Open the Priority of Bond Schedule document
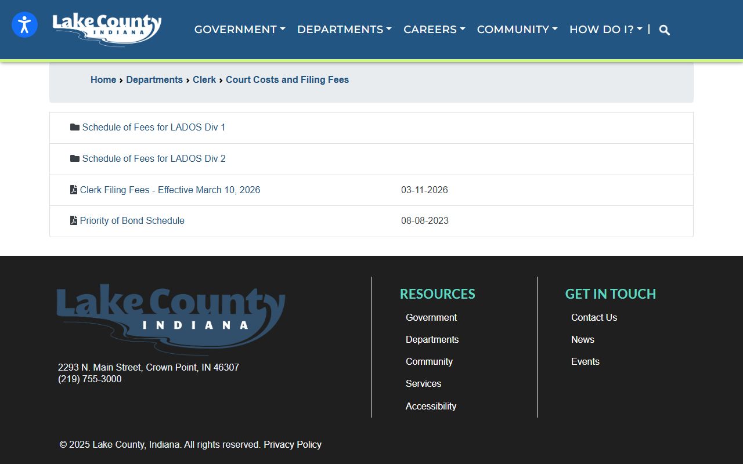The width and height of the screenshot is (743, 464). point(132,220)
